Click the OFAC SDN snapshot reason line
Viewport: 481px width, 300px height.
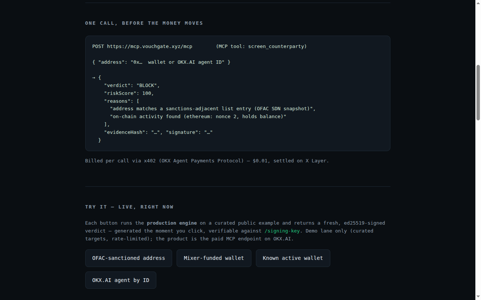(213, 109)
